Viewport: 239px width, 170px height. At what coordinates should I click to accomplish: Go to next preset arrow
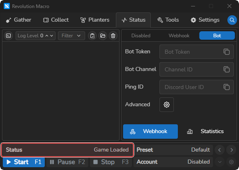[231, 150]
